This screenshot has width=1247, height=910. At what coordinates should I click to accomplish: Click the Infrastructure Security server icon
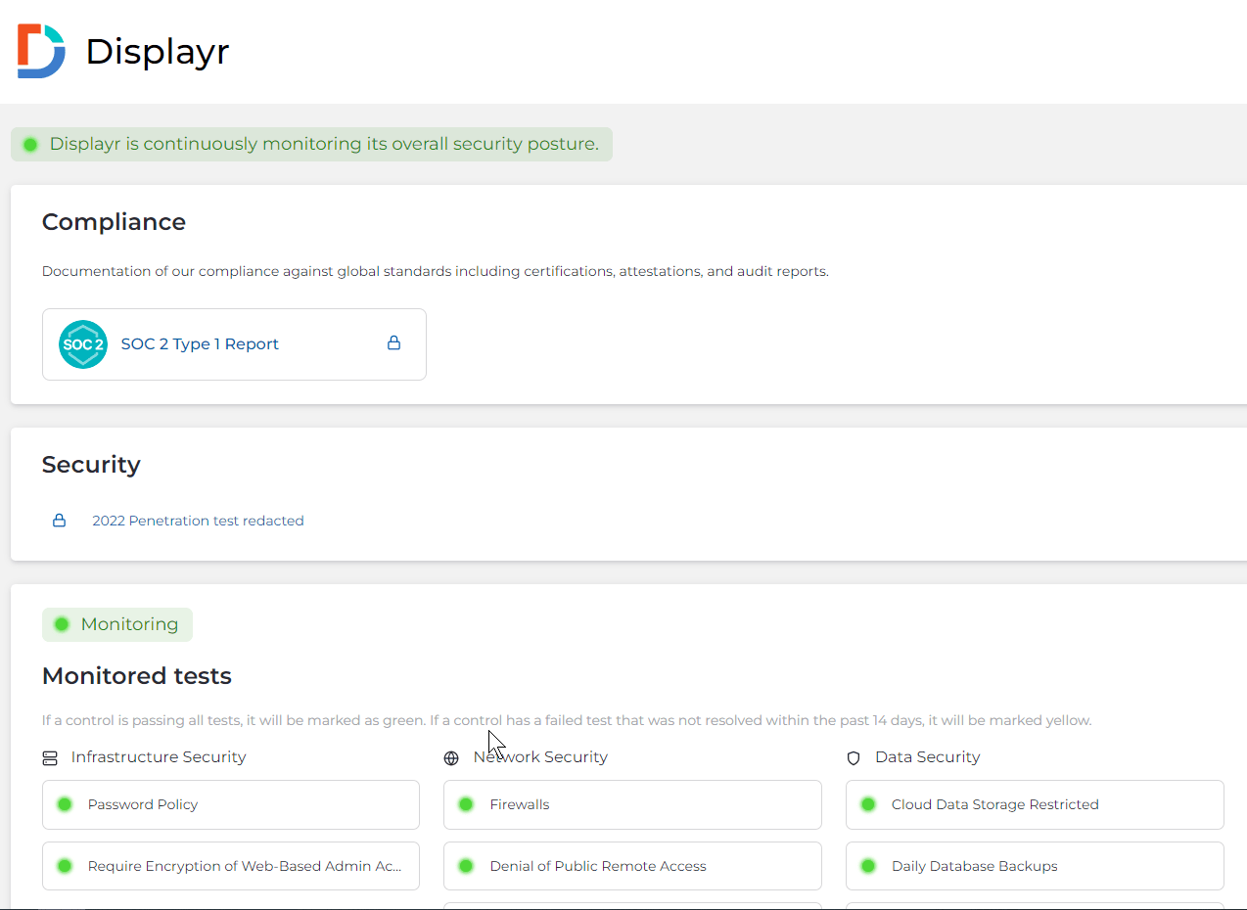click(x=50, y=758)
